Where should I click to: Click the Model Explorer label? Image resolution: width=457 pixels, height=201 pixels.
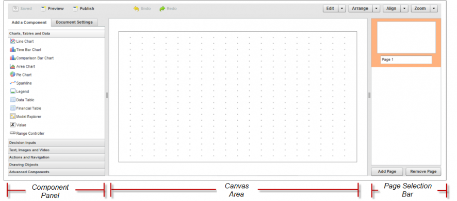click(x=29, y=117)
